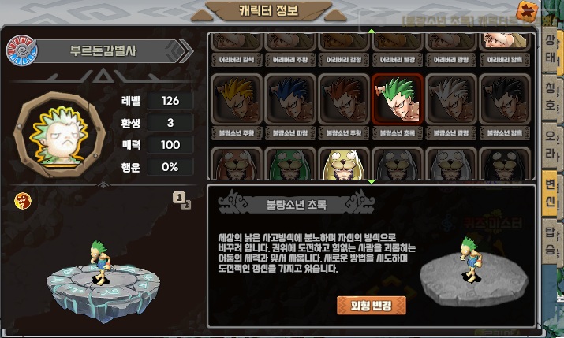Switch to preset slot 2
Image resolution: width=564 pixels, height=338 pixels.
tap(187, 205)
